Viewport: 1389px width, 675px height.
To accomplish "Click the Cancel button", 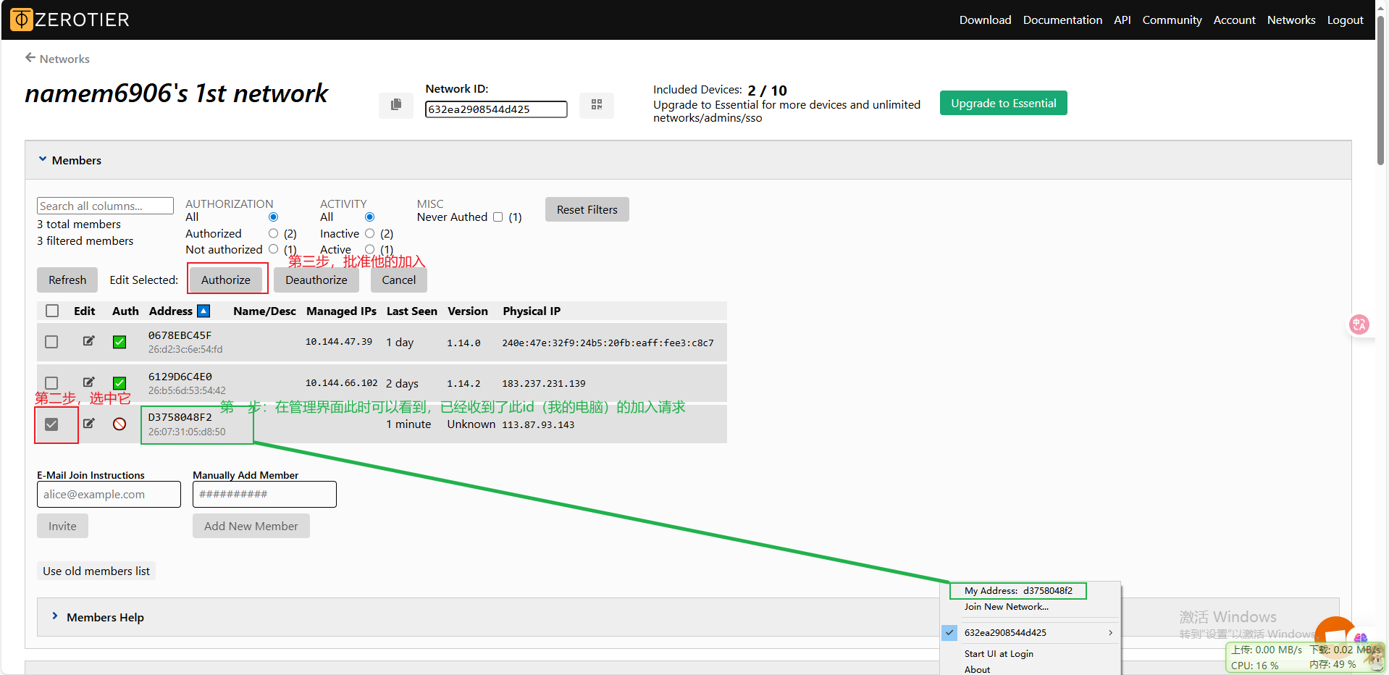I will click(399, 280).
